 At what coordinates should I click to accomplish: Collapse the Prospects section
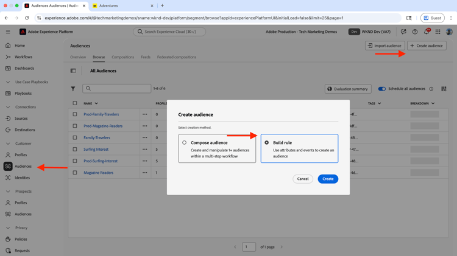8,192
